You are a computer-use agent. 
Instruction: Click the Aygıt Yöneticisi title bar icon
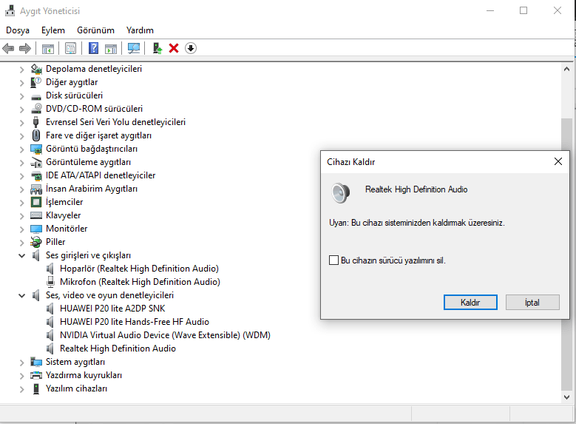tap(10, 10)
